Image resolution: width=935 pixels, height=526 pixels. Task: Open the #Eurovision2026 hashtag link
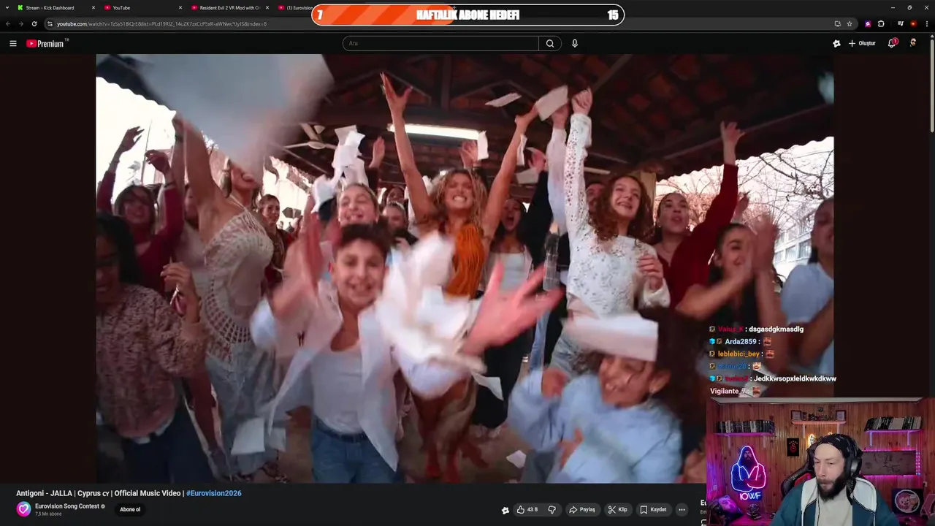214,493
